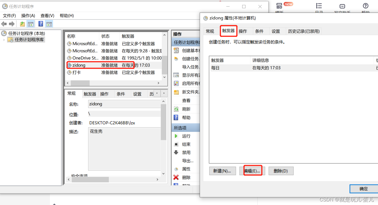Click the clock icon of OneDrive task

coord(69,58)
